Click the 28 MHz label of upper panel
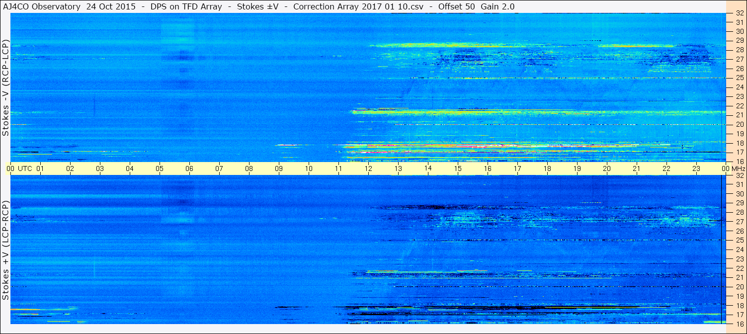The image size is (747, 334). [x=739, y=50]
